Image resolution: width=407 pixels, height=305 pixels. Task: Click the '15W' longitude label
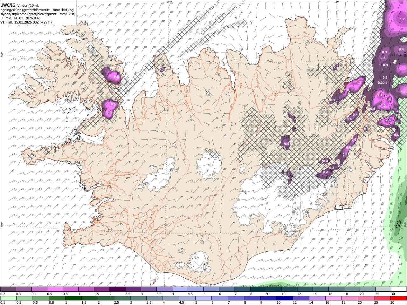click(337, 2)
